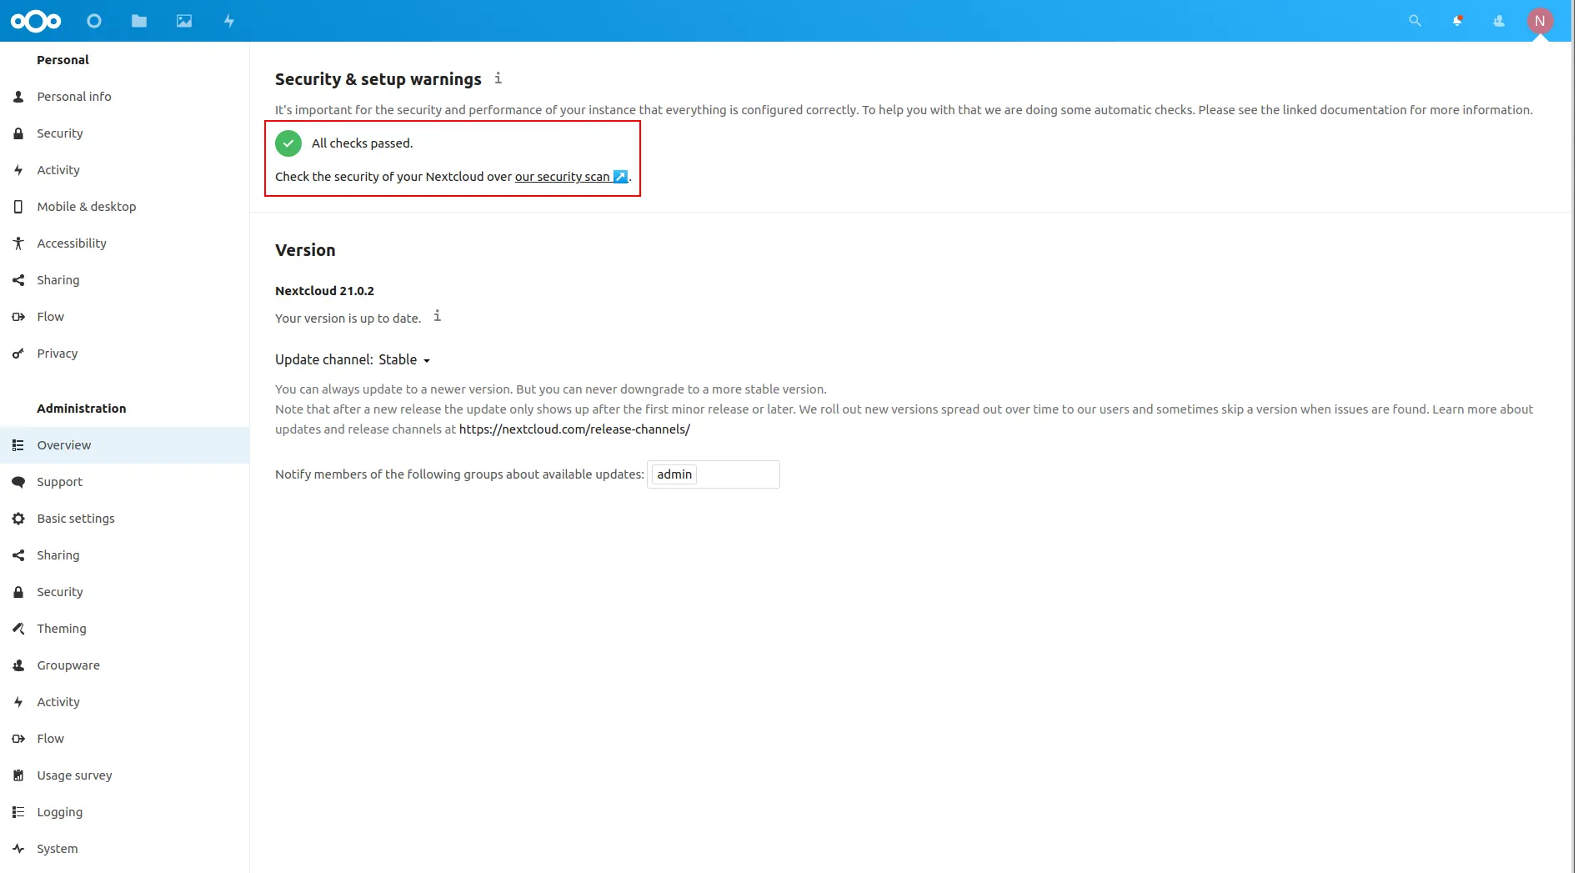
Task: Open the Dashboard app icon
Action: click(94, 21)
